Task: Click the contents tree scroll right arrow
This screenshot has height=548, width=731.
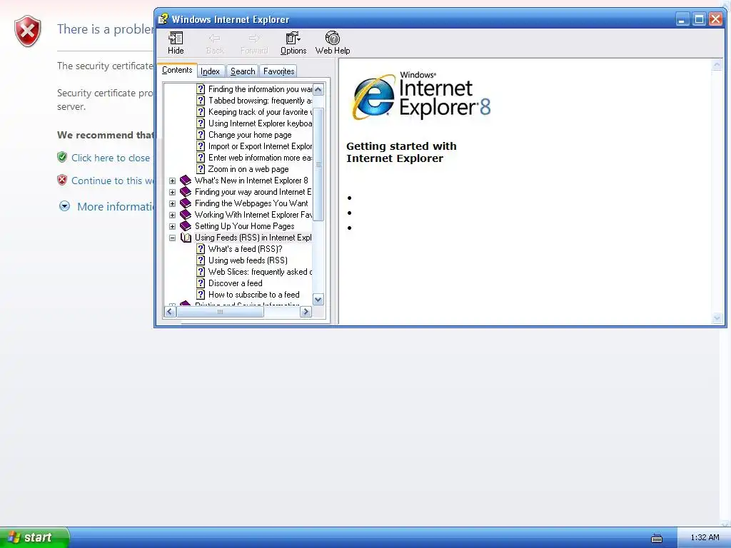Action: pos(306,312)
